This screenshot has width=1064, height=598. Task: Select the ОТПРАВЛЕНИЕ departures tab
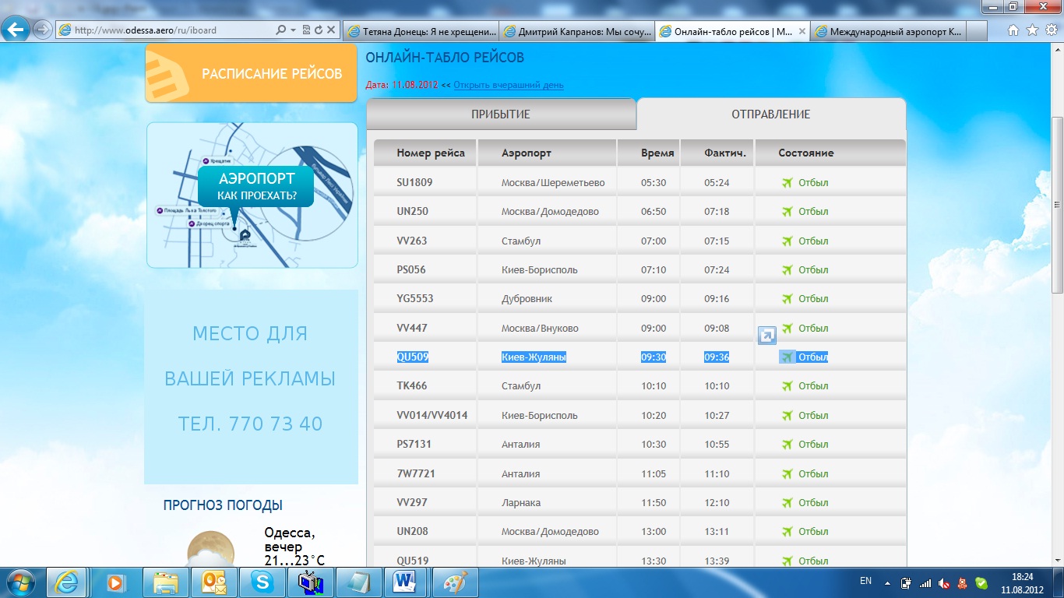coord(770,114)
